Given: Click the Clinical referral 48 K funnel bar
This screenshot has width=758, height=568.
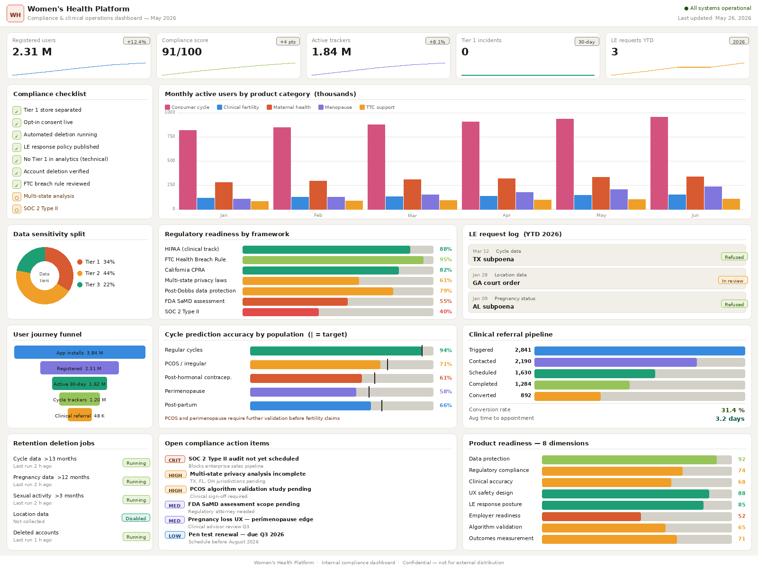Looking at the screenshot, I should pyautogui.click(x=80, y=415).
